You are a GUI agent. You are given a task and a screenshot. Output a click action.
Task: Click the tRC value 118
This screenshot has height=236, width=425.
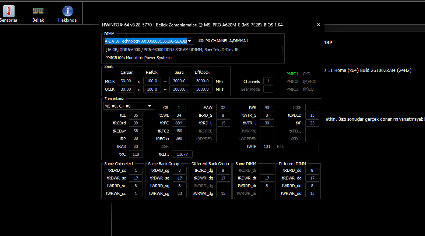[x=136, y=154]
